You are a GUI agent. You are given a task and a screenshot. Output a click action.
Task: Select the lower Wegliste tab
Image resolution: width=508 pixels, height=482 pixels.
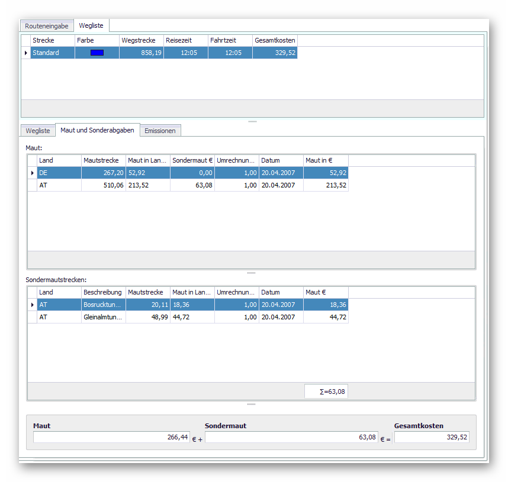pyautogui.click(x=38, y=131)
